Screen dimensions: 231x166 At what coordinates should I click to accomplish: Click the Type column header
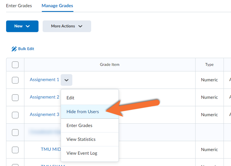pyautogui.click(x=209, y=65)
